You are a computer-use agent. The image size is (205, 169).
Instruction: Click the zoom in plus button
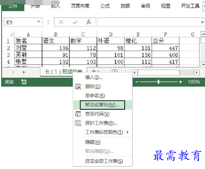(180, 82)
